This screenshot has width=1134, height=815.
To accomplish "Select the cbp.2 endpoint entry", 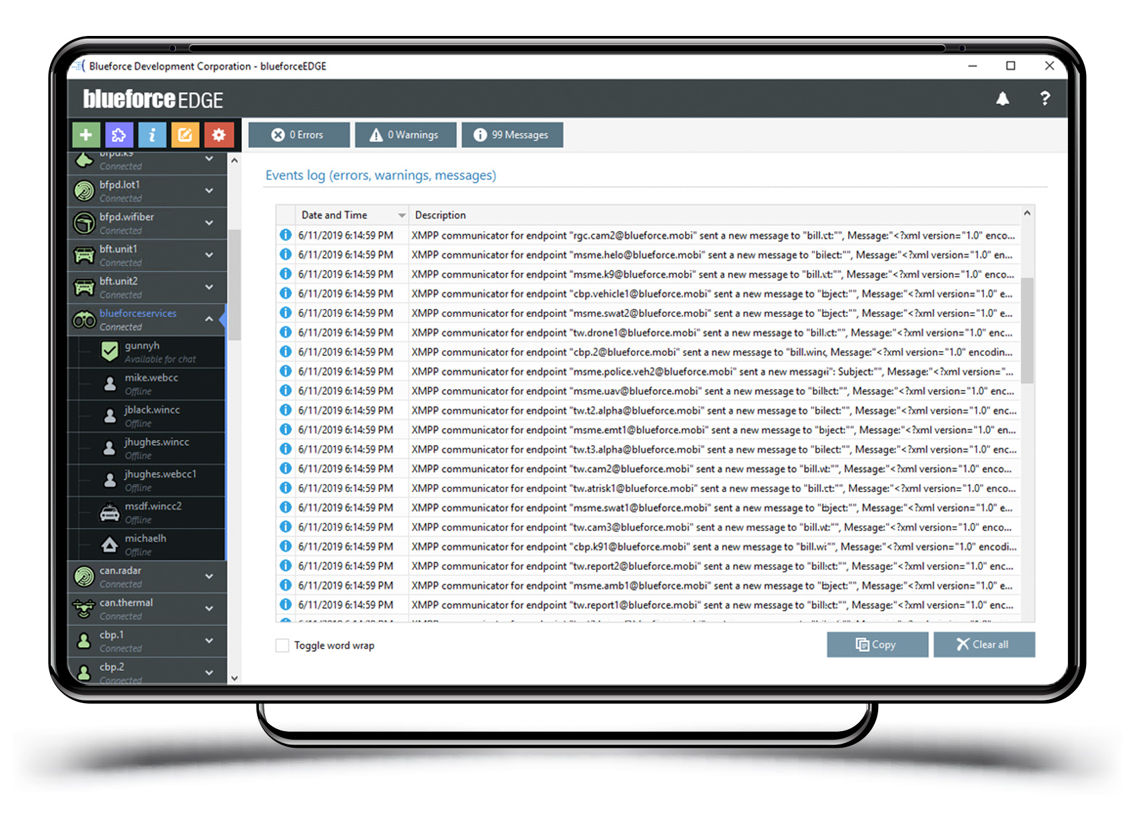I will (x=147, y=671).
